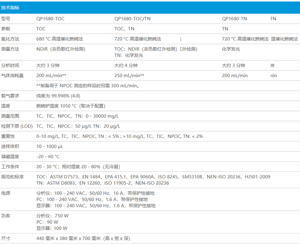Select '250 mL/min**' cell

pyautogui.click(x=129, y=76)
